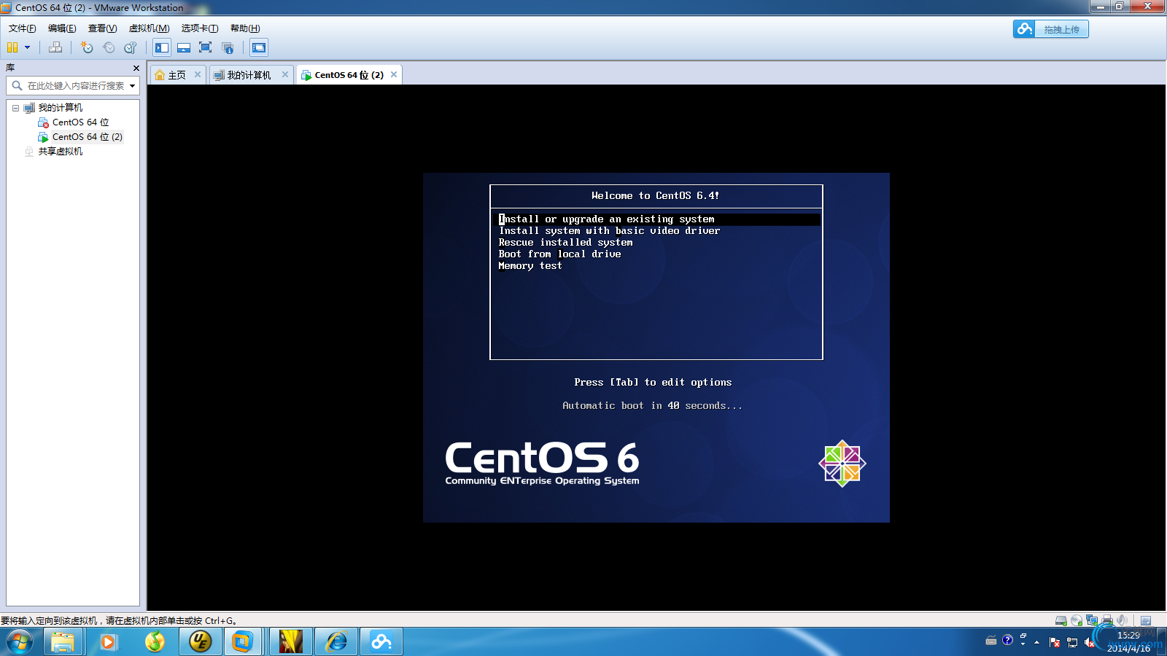Image resolution: width=1167 pixels, height=656 pixels.
Task: Open the 文件(F) menu
Action: click(x=23, y=28)
